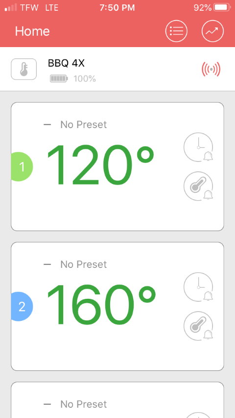Viewport: 235px width, 418px height.
Task: Set timer alarm for probe 2
Action: coord(199,287)
